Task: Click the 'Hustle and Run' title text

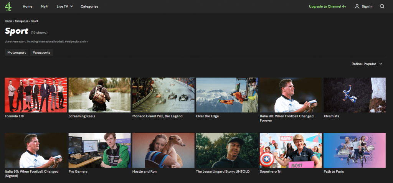Action: [x=144, y=172]
